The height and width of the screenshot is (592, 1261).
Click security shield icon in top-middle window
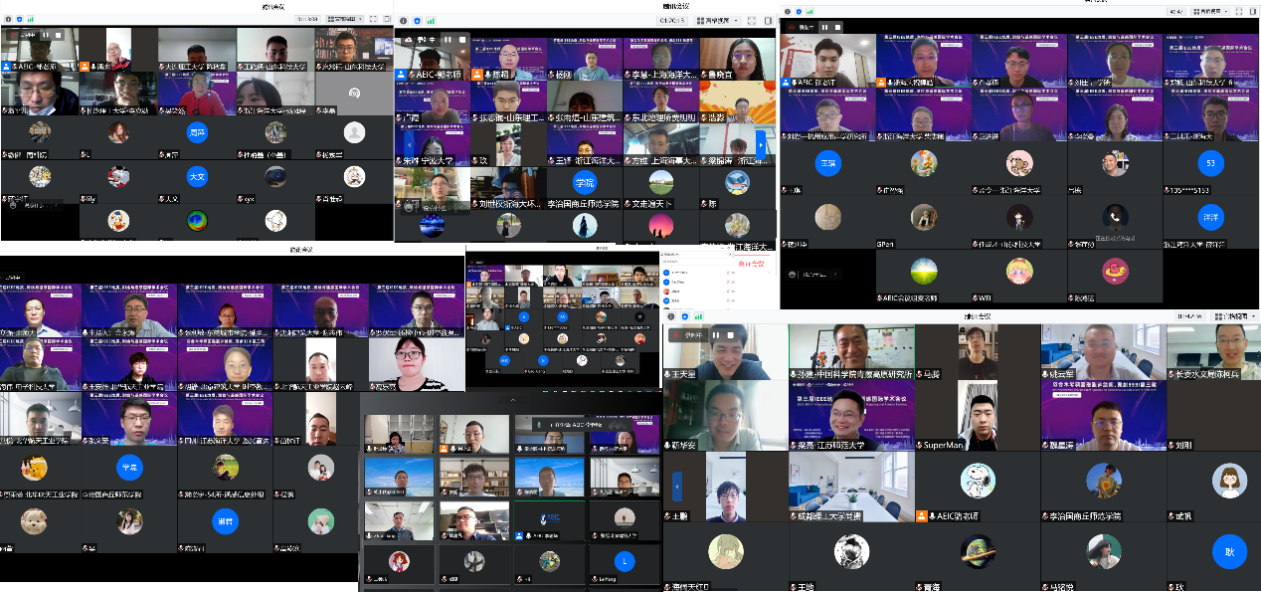pos(416,20)
